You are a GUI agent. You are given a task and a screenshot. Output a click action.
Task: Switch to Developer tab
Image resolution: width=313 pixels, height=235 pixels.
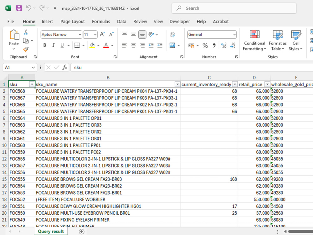180,21
